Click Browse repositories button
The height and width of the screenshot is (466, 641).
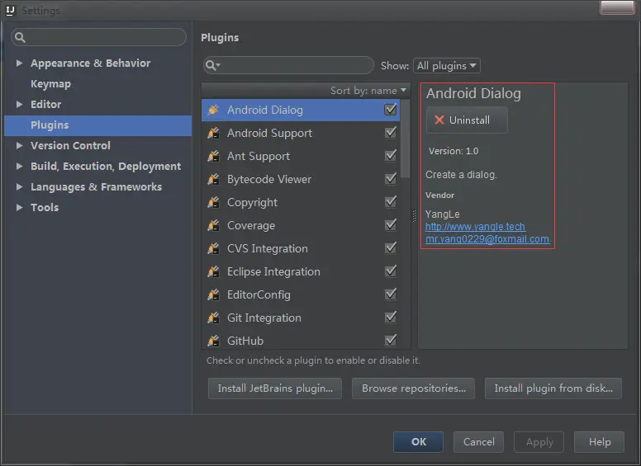(413, 388)
